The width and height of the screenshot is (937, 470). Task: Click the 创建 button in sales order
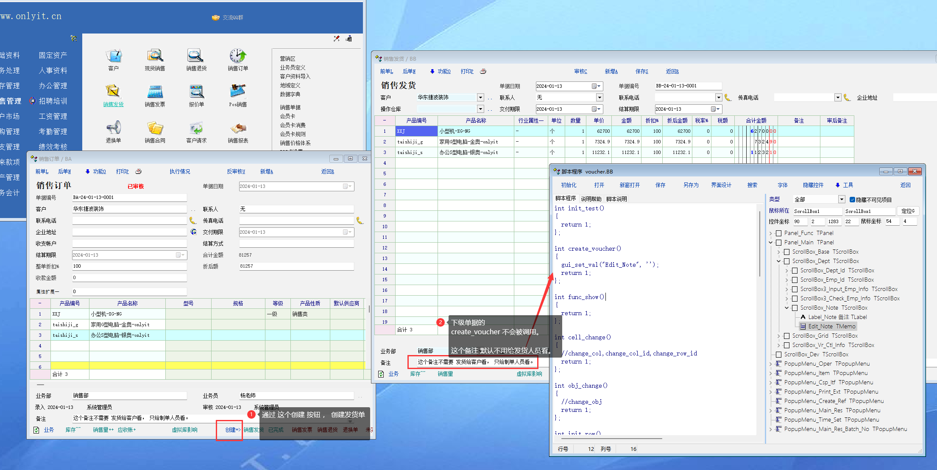pos(231,430)
